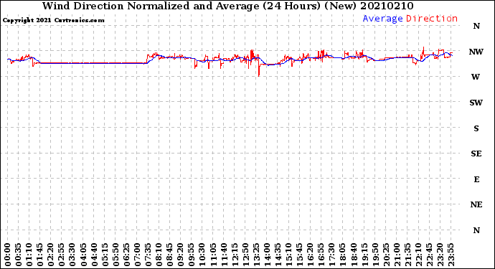Screen dimensions: 495x269
Task: Click the 17:30 time label
Action: click(331, 255)
